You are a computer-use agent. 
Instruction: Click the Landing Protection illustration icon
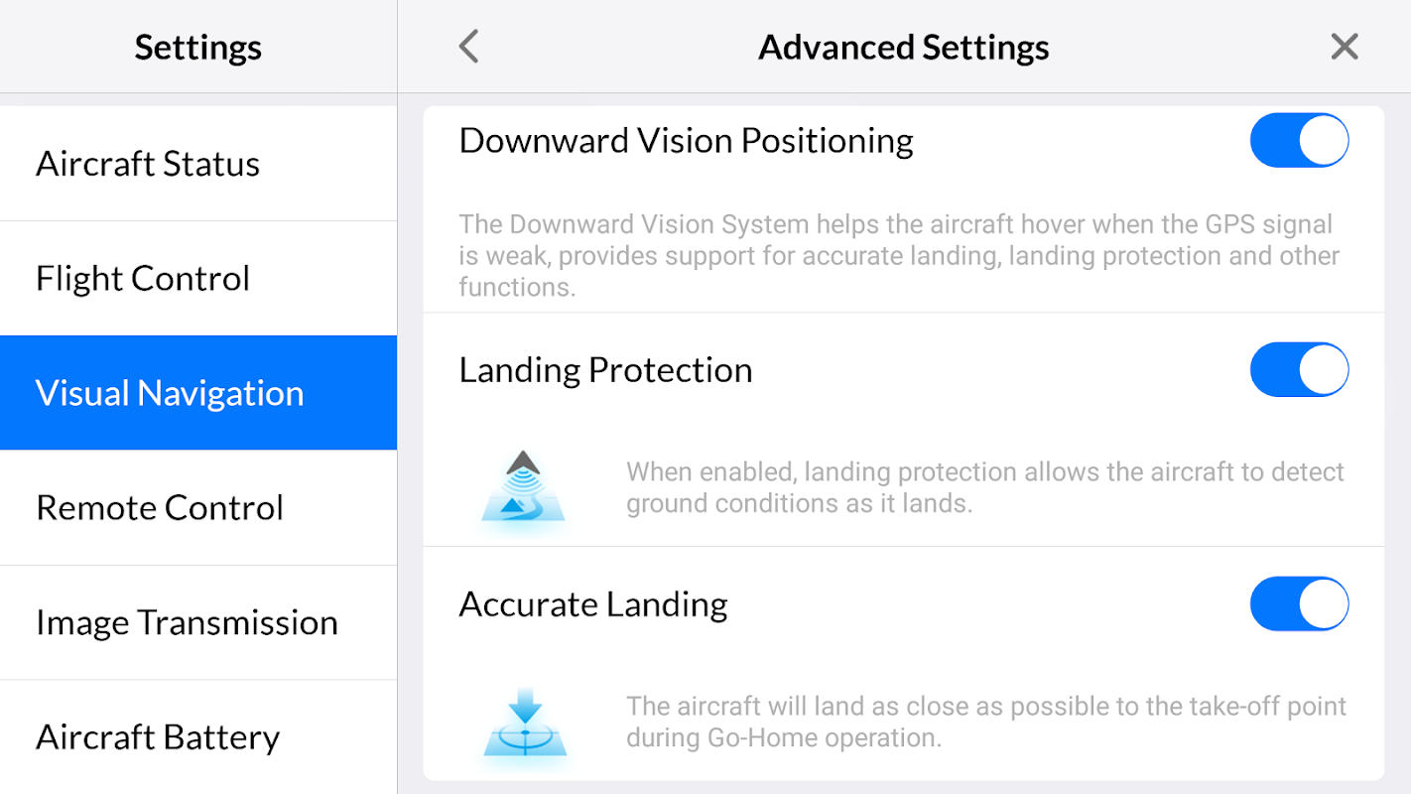pos(523,486)
